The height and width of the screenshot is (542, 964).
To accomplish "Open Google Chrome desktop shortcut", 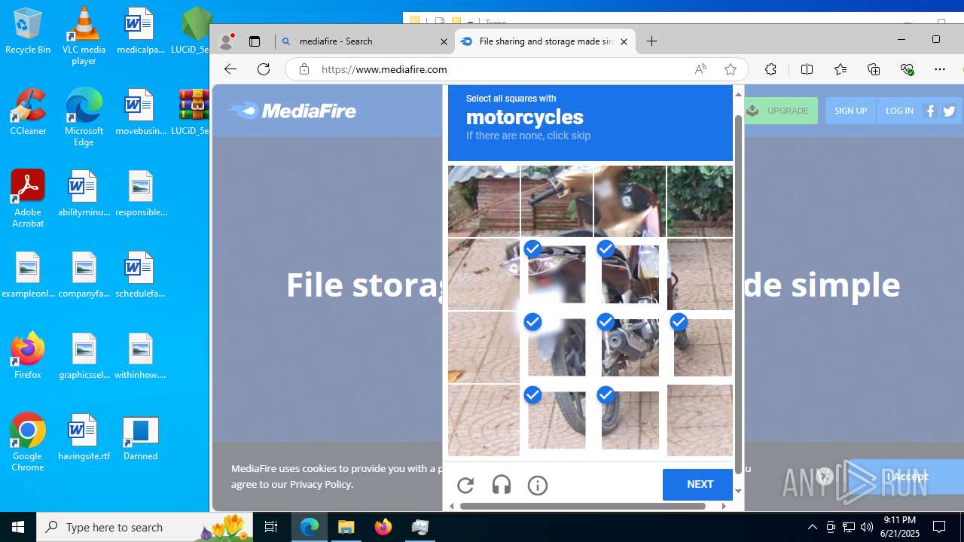I will (27, 443).
